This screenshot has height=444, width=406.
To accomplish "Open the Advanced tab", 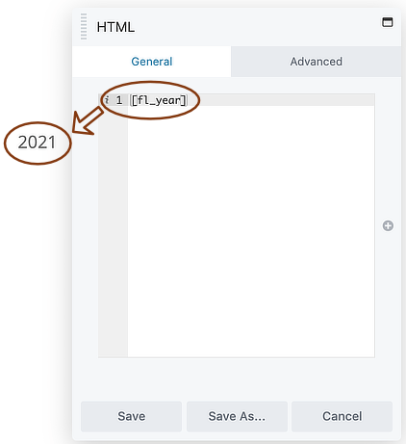I will (316, 62).
